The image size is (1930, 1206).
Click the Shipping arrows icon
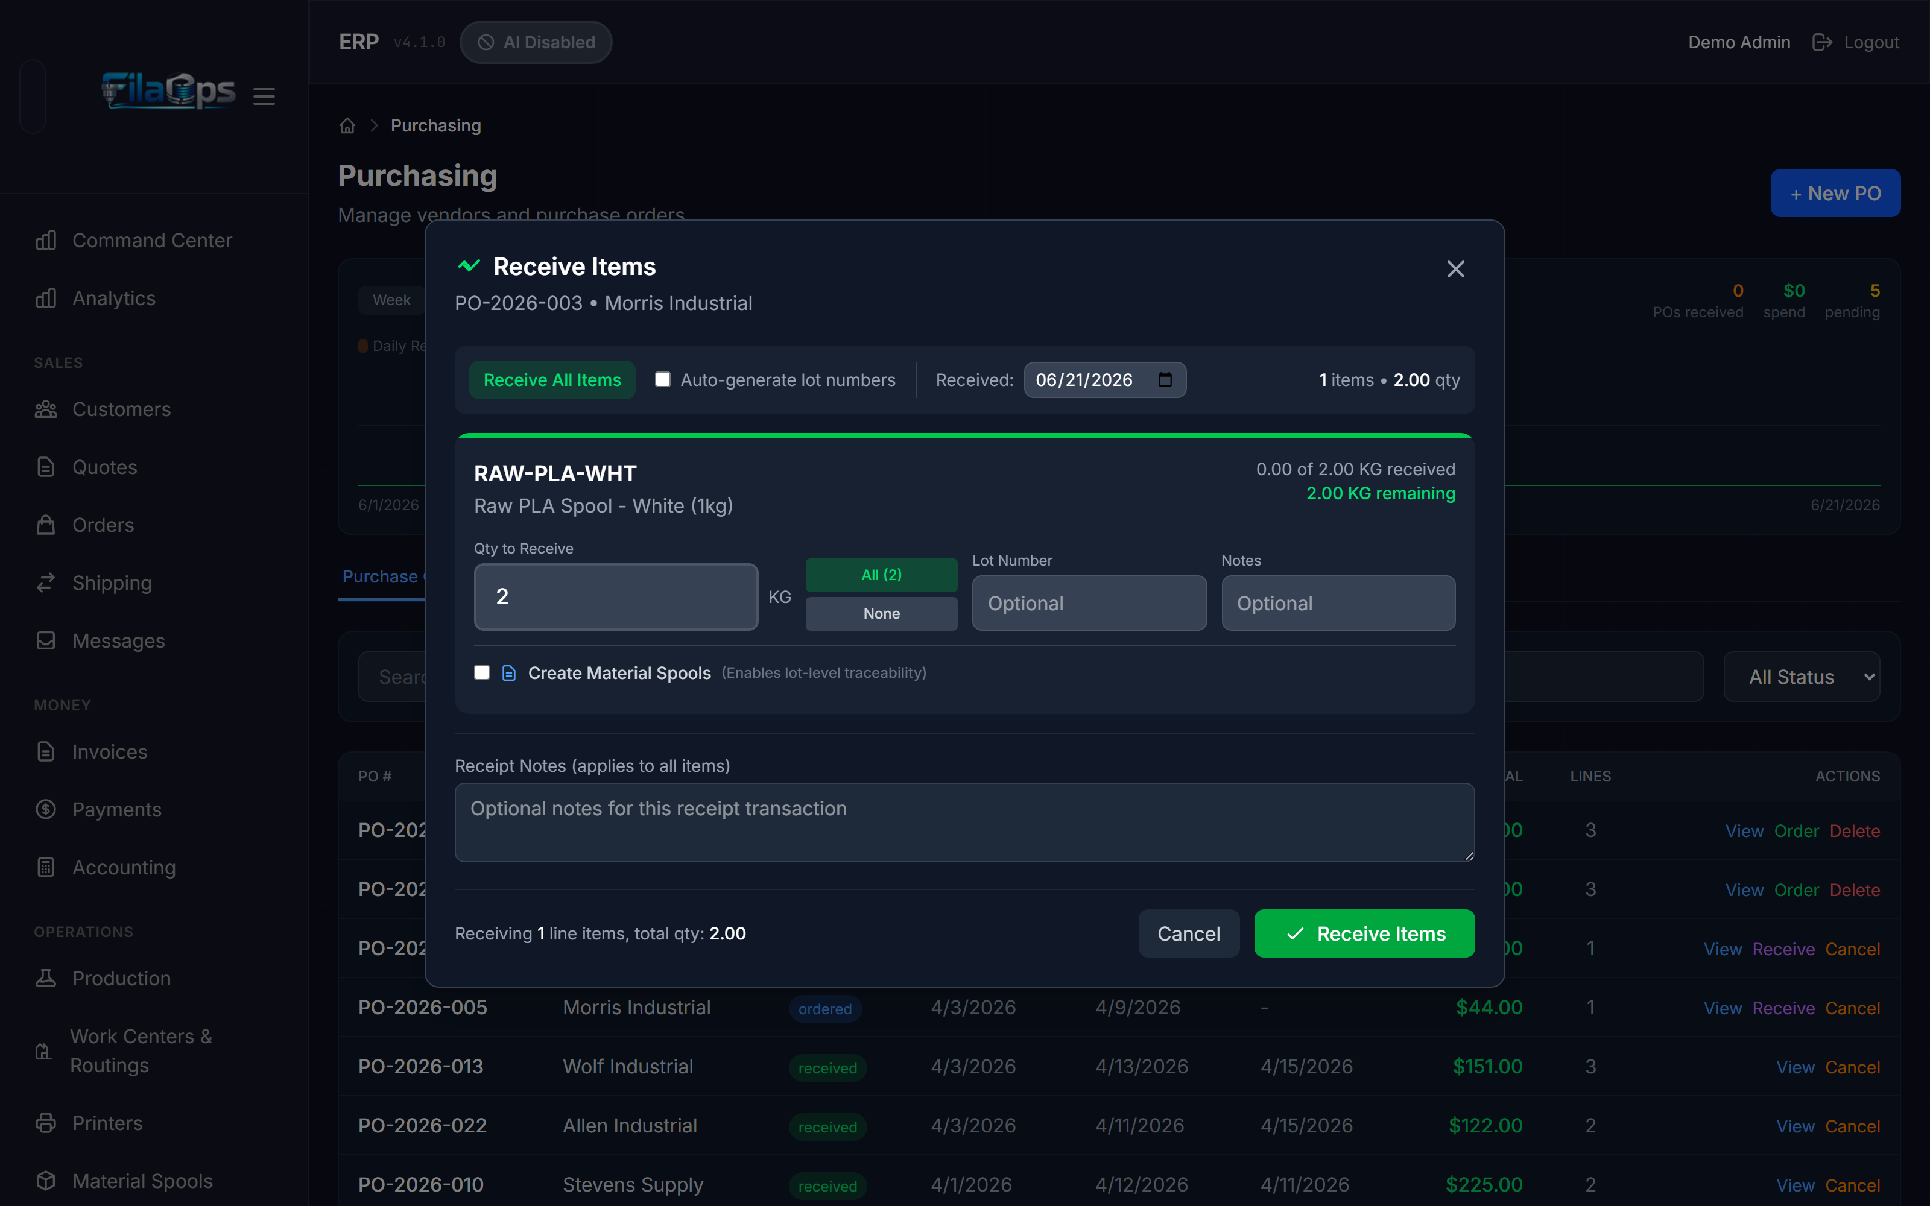pyautogui.click(x=45, y=583)
